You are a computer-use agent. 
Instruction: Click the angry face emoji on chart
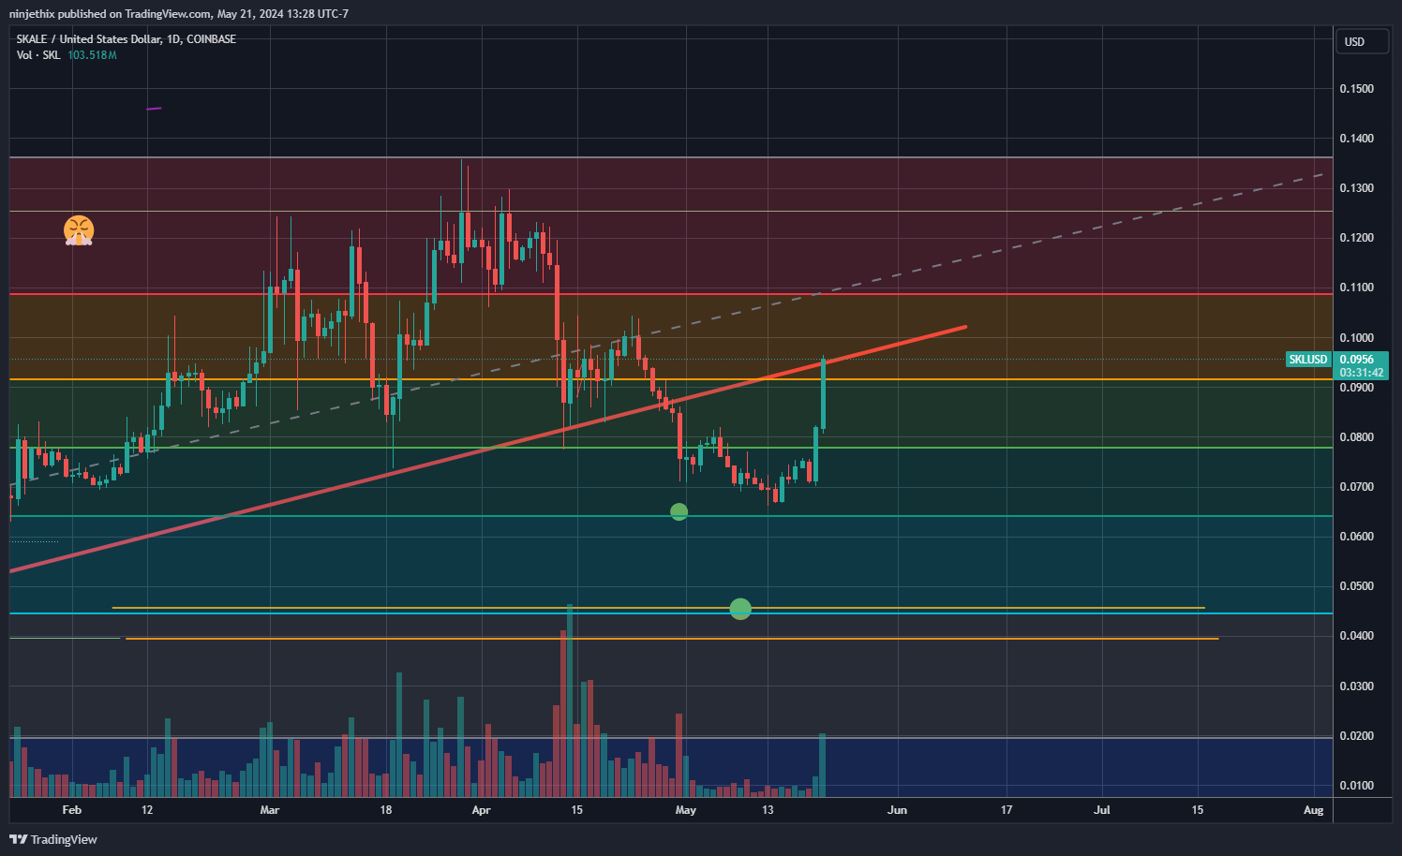[79, 230]
